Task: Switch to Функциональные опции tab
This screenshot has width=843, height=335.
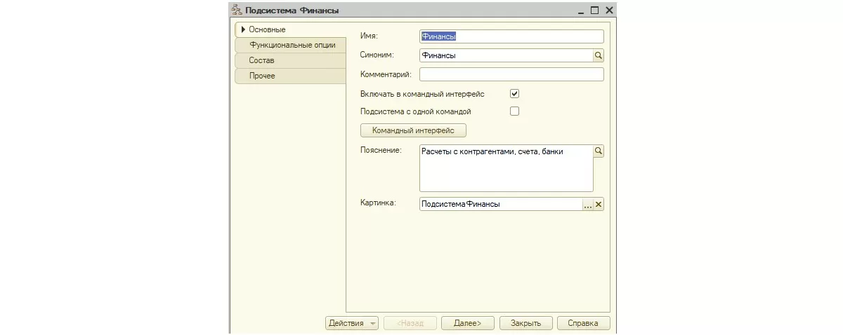Action: (x=292, y=45)
